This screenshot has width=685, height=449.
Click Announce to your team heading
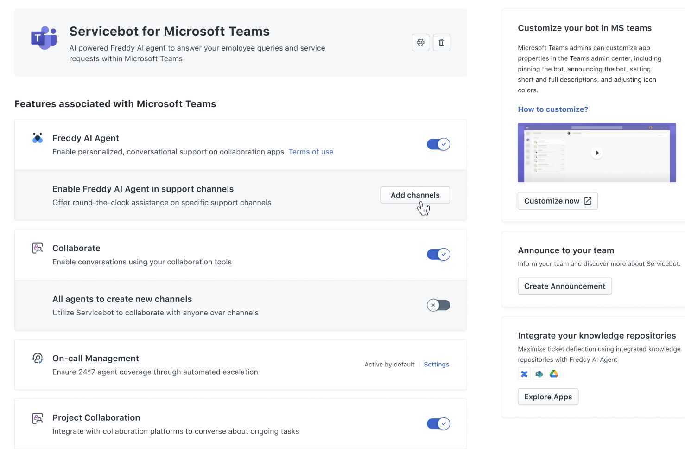coord(566,250)
